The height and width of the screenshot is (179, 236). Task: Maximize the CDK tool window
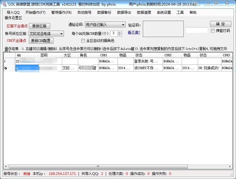tap(216, 3)
